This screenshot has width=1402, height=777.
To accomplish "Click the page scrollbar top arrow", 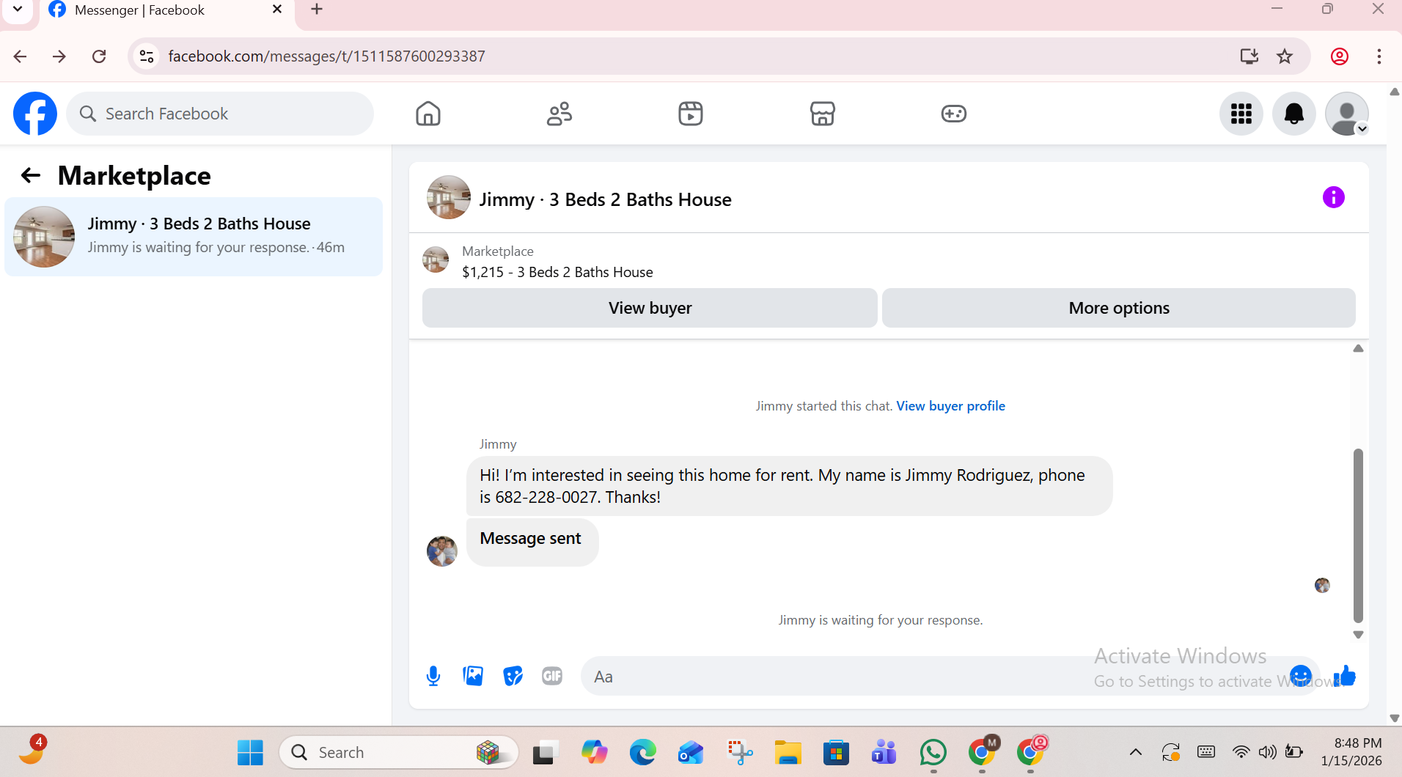I will coord(1395,92).
